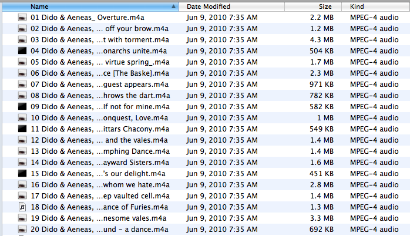Select file name 09 Dido & Aeneas, ...If not for mine.m4a
This screenshot has height=236, width=410.
100,107
